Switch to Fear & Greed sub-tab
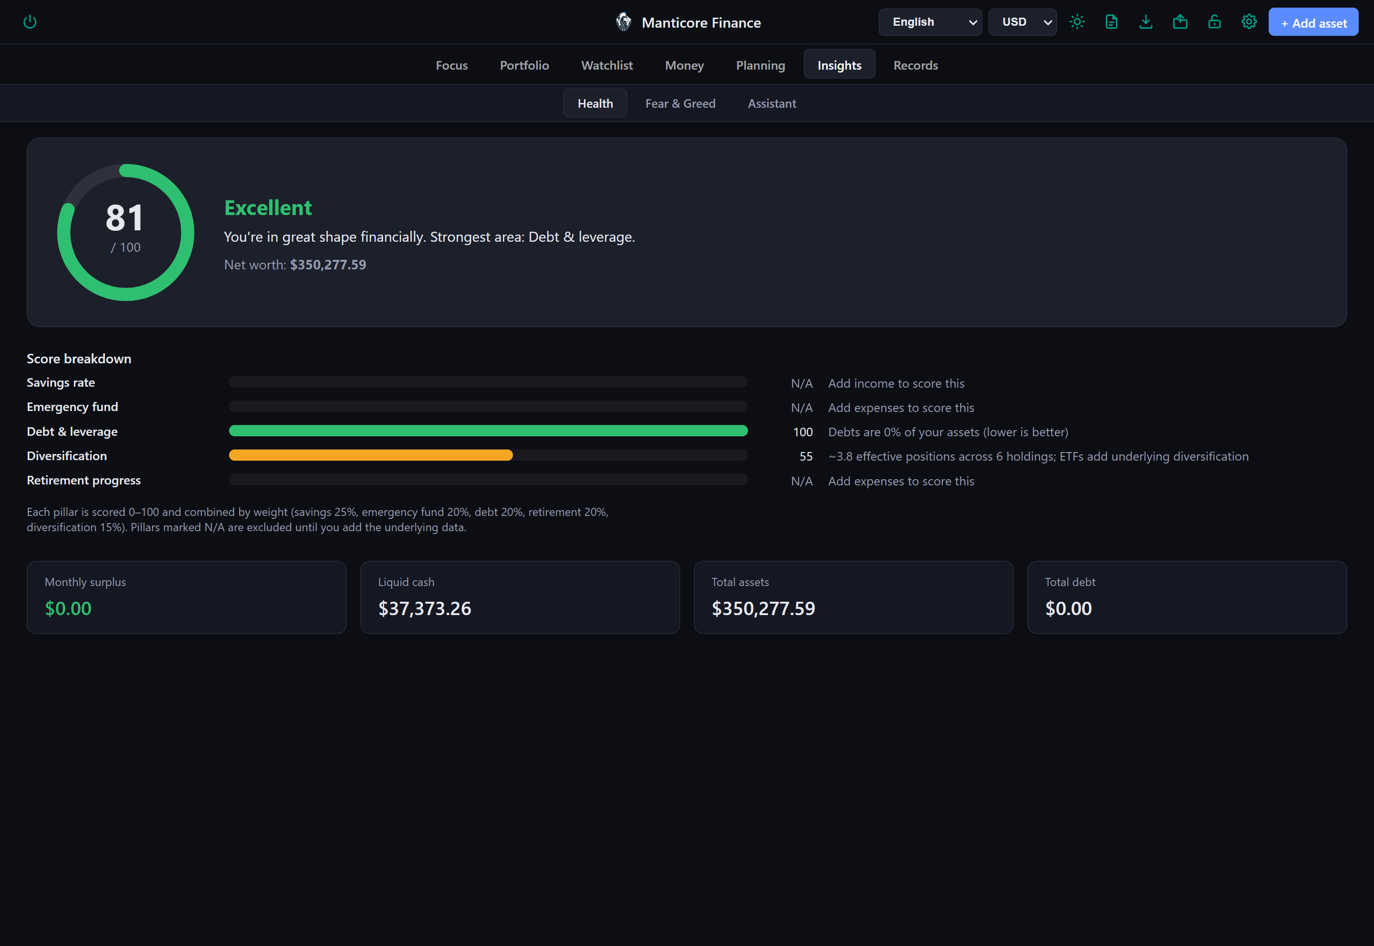This screenshot has width=1374, height=946. (680, 103)
